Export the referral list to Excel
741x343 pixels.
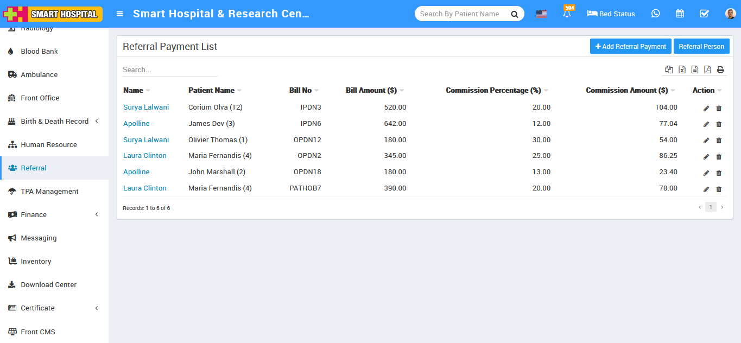click(x=682, y=69)
